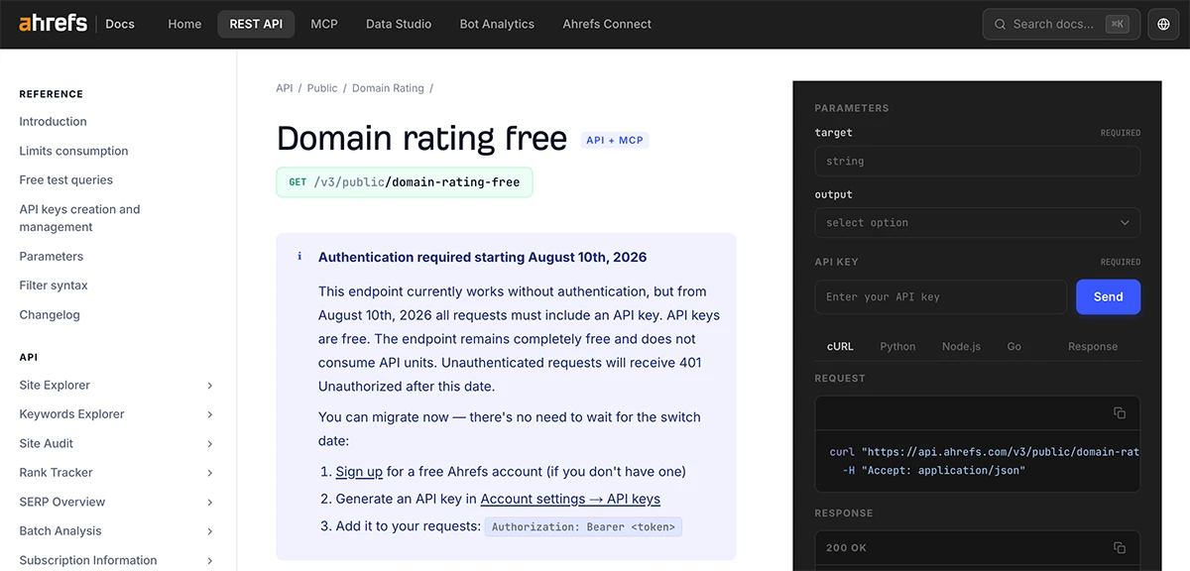Screen dimensions: 1190x571
Task: Switch to the Go code tab
Action: [x=1013, y=346]
